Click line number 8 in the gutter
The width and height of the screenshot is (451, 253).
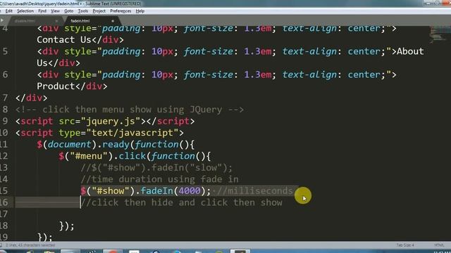5,110
